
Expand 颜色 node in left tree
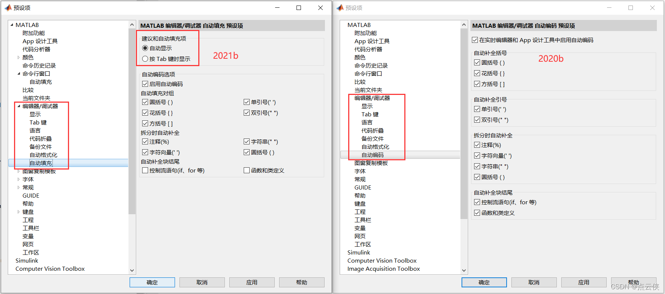18,58
